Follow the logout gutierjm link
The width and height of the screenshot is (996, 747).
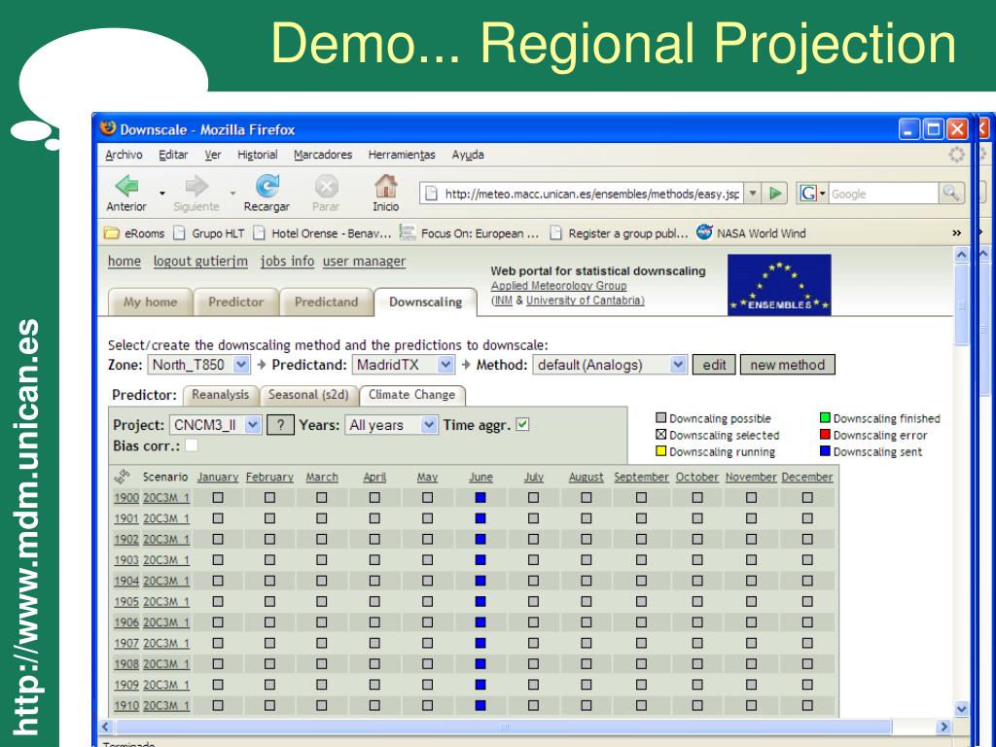coord(200,261)
